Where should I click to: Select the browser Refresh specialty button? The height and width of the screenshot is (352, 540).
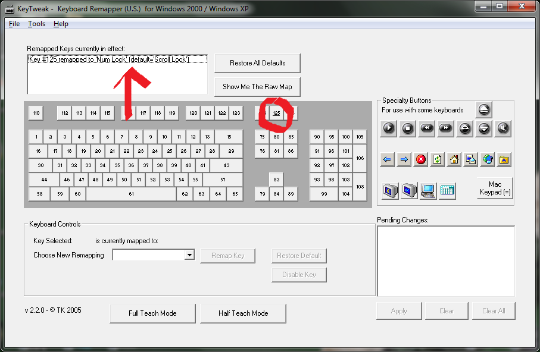point(438,159)
